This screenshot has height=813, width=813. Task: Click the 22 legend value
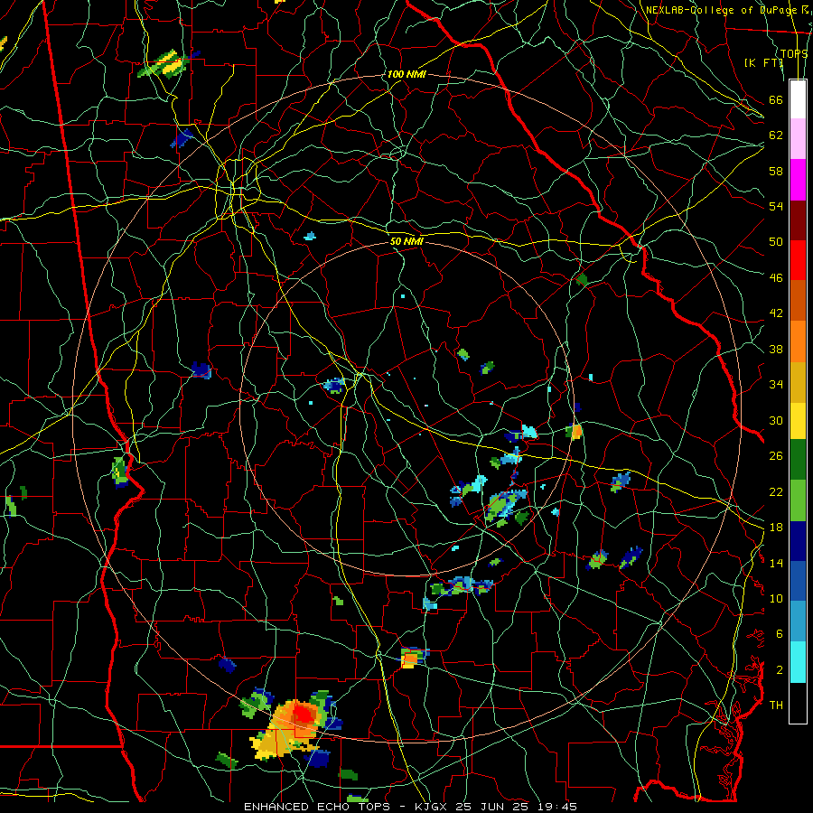tap(776, 491)
